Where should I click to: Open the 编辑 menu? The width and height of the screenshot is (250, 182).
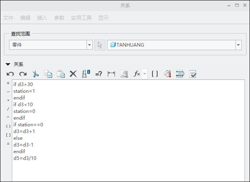click(25, 18)
